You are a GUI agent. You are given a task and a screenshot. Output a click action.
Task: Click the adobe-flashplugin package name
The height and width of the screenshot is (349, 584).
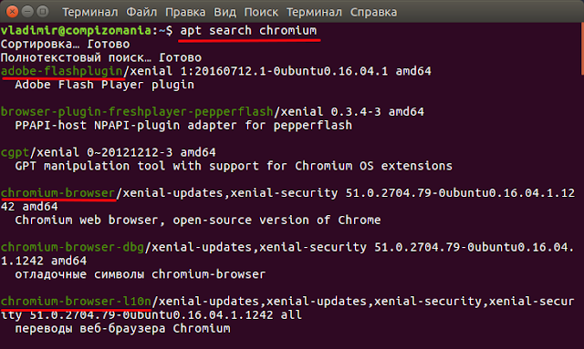coord(61,71)
